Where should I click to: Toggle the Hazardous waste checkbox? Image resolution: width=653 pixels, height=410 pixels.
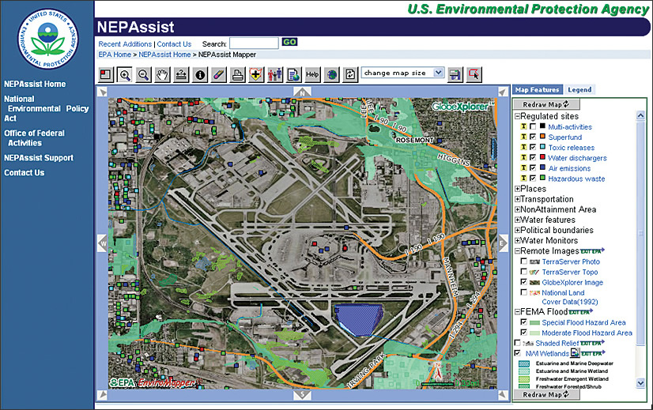pos(533,178)
